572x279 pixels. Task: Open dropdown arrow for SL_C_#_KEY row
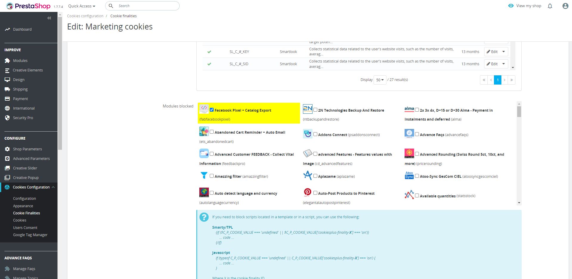point(504,52)
